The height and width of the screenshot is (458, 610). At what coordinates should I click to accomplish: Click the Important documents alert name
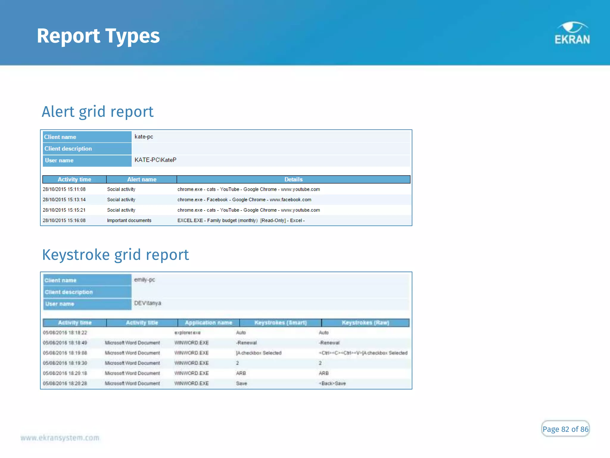click(129, 221)
